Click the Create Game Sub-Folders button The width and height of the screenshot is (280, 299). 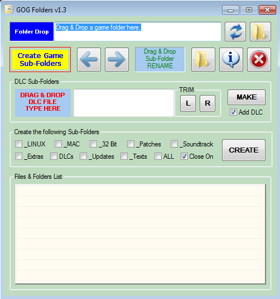pos(40,59)
